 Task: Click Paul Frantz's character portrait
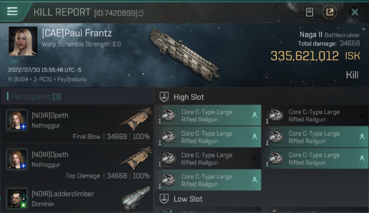(23, 41)
